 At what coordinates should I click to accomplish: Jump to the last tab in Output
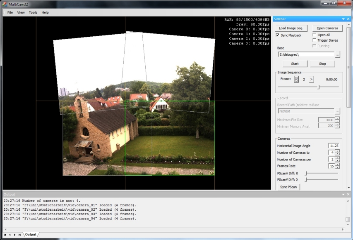coord(19,235)
